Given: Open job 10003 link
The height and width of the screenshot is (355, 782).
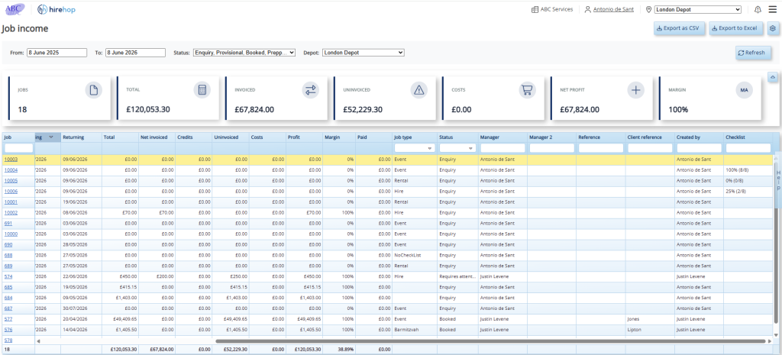Looking at the screenshot, I should click(x=11, y=159).
